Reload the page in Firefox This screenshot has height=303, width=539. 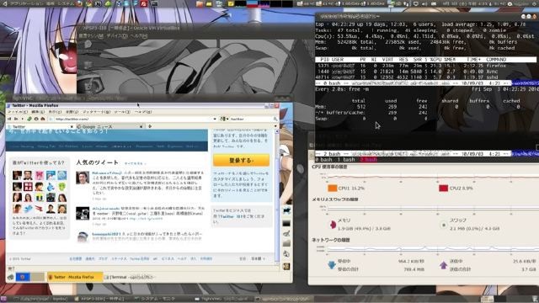29,119
